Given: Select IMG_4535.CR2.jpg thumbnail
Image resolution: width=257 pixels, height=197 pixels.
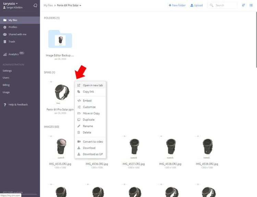Looking at the screenshot, I should tap(61, 146).
